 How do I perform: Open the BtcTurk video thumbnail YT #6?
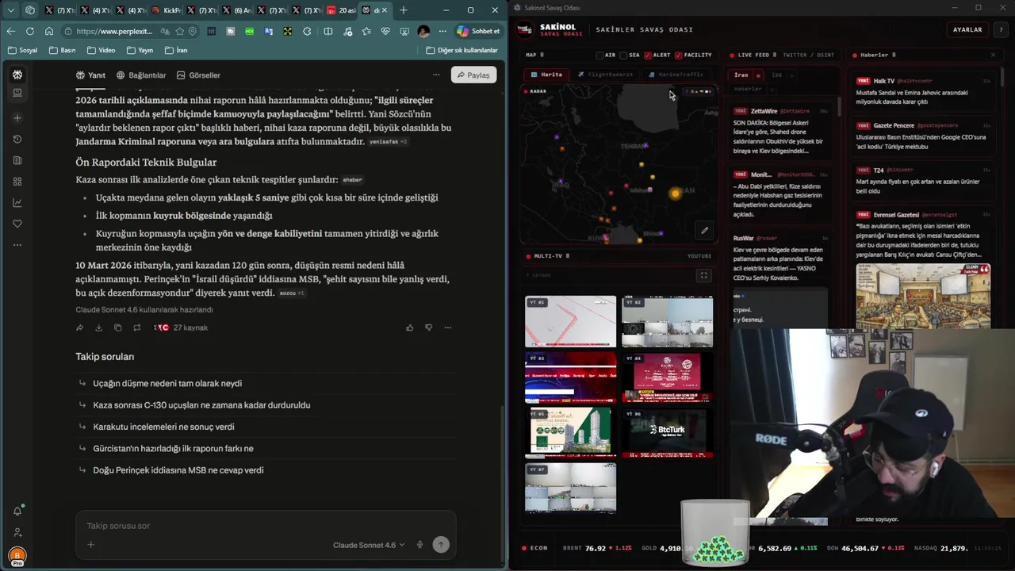click(667, 433)
